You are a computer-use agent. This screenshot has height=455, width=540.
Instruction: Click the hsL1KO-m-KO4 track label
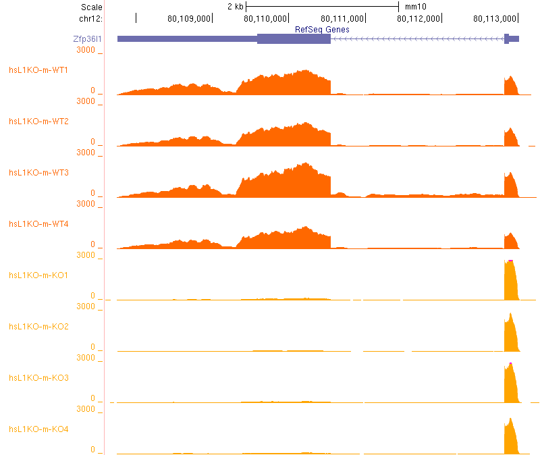[x=38, y=429]
